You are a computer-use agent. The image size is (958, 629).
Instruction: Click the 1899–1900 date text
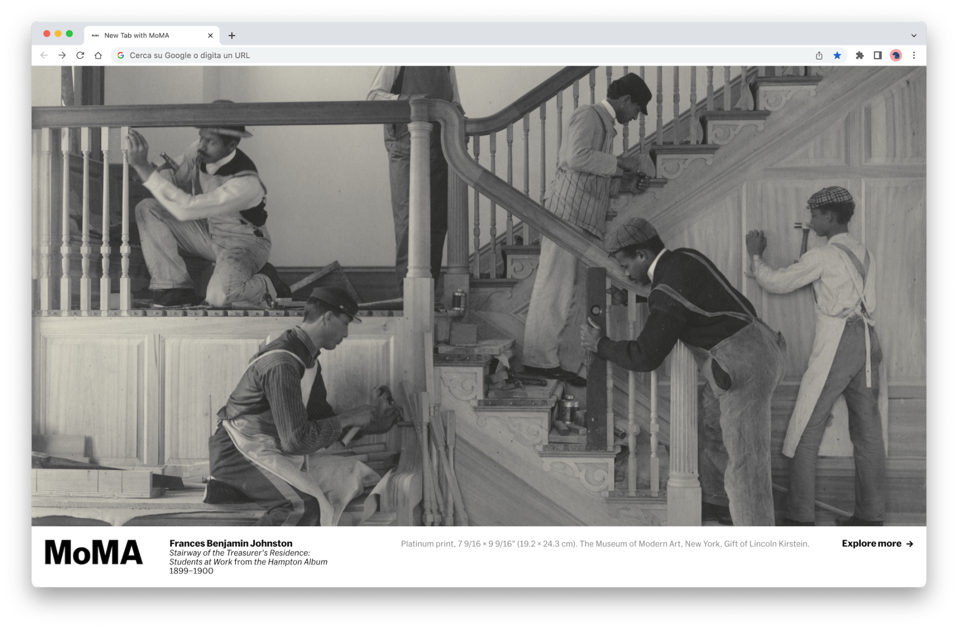pos(191,571)
